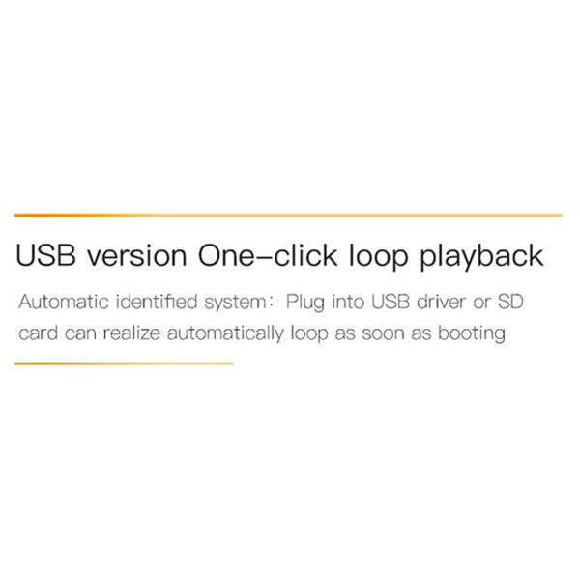Click "card" starting the second description line
The width and height of the screenshot is (580, 580).
38,333
